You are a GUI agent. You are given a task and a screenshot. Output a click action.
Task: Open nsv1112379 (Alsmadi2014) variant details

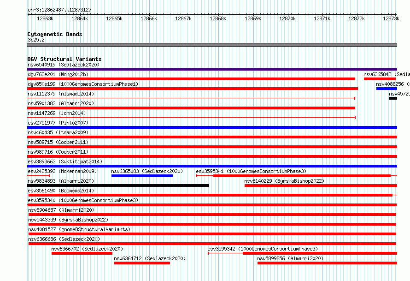click(x=61, y=94)
